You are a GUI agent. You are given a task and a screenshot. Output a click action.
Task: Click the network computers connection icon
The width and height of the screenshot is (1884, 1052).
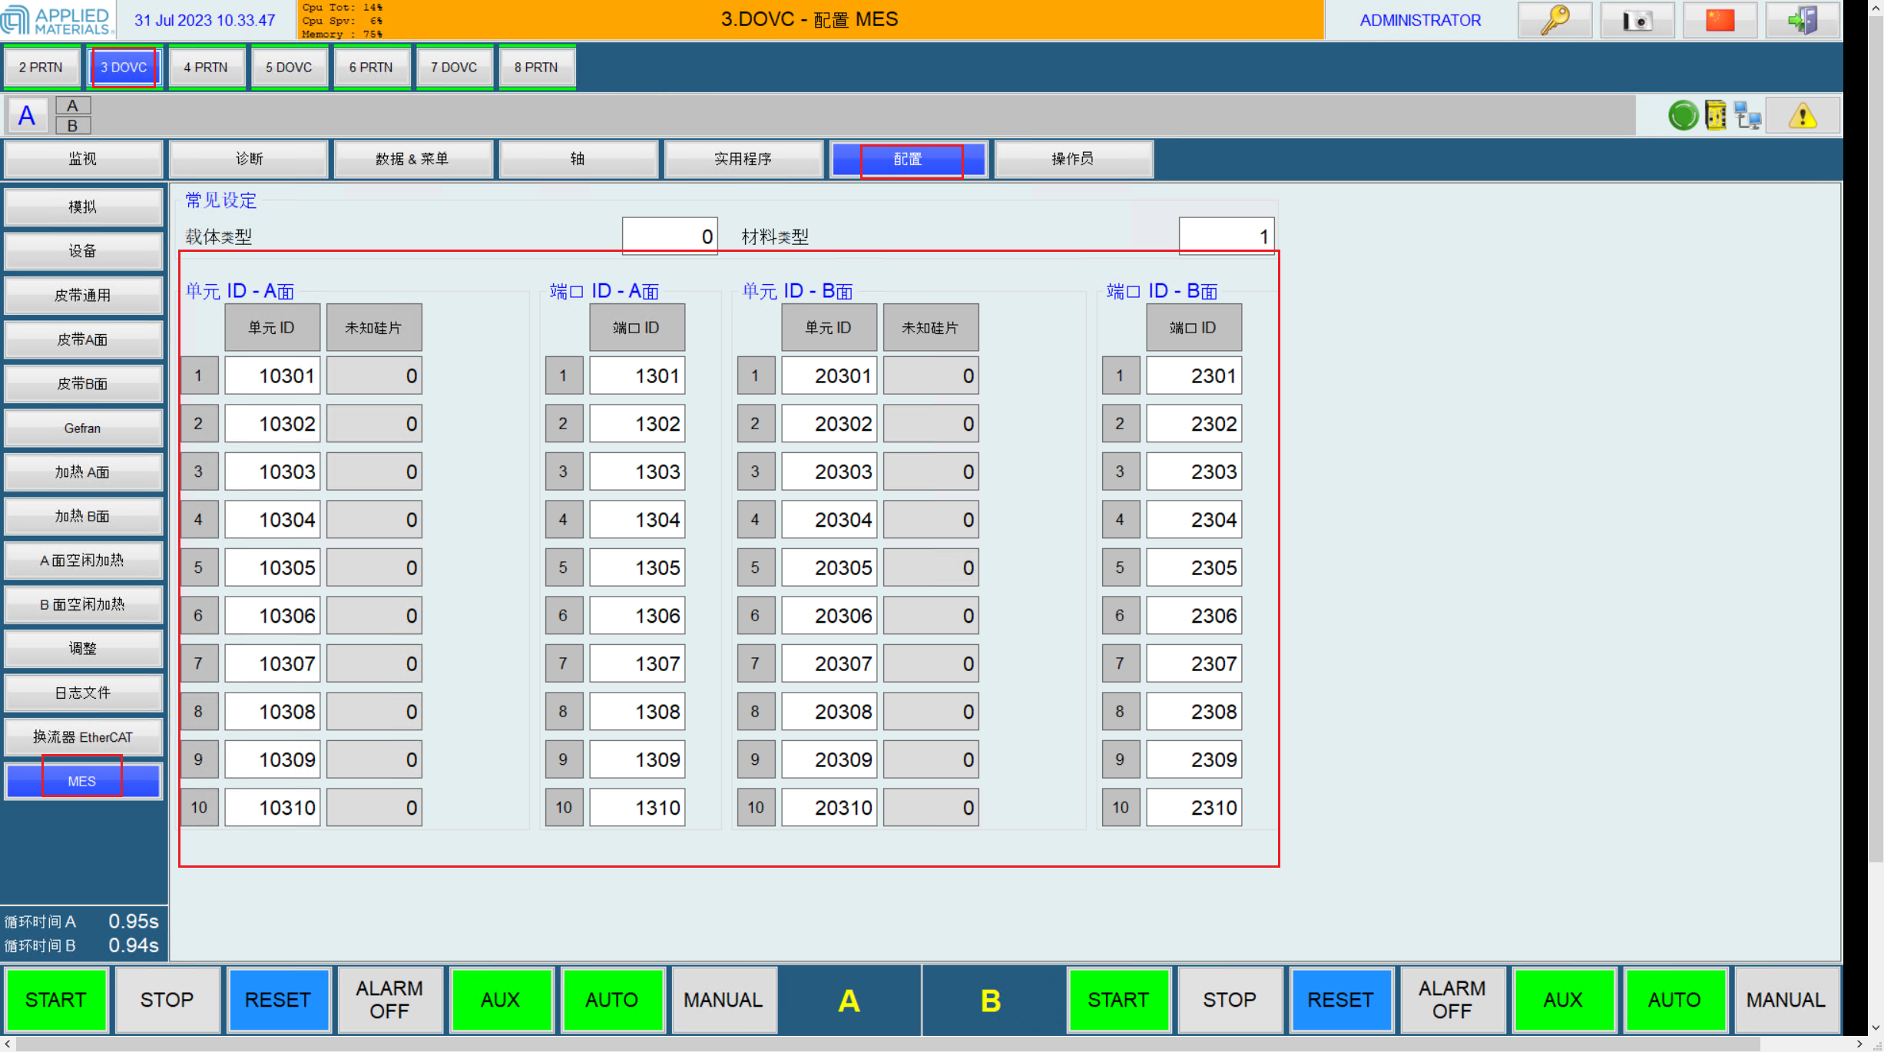1747,117
